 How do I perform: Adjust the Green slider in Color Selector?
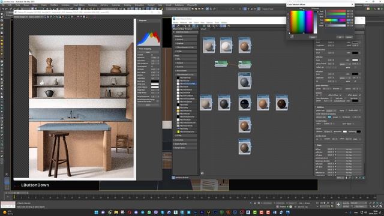click(x=335, y=14)
